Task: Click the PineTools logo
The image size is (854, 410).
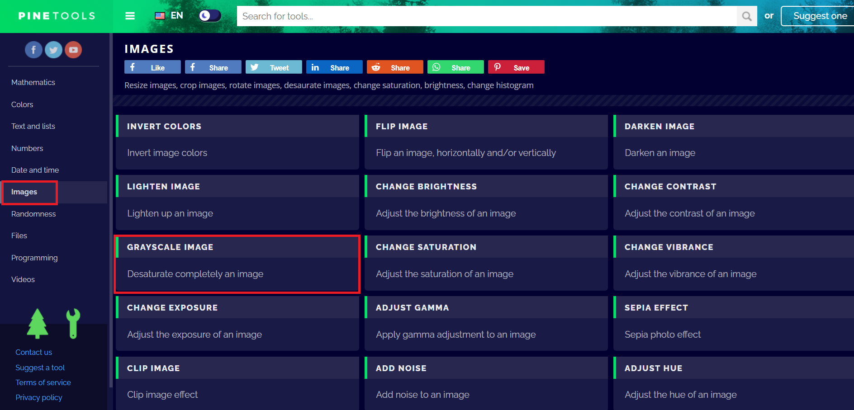Action: 57,16
